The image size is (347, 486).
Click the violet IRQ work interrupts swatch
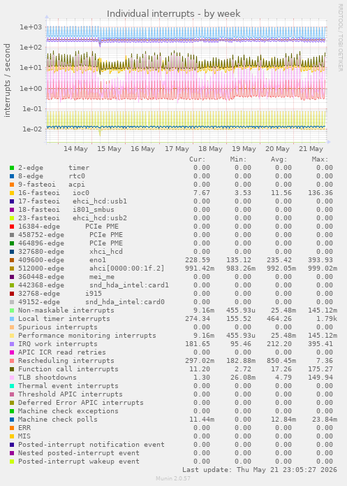[12, 344]
